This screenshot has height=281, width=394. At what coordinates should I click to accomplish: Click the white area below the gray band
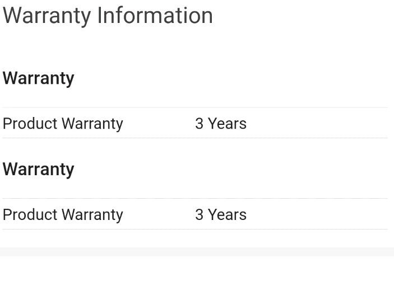(197, 270)
